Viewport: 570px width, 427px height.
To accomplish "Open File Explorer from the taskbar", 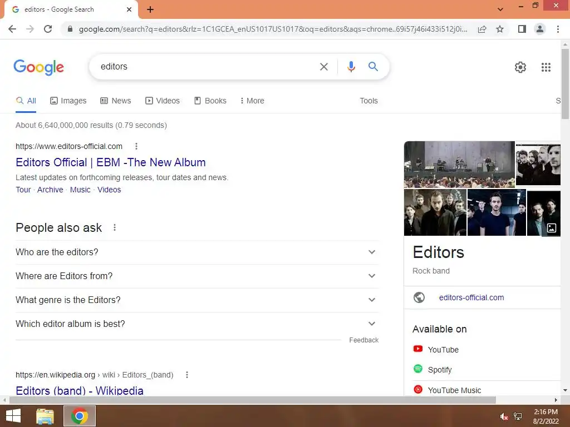I will point(45,416).
